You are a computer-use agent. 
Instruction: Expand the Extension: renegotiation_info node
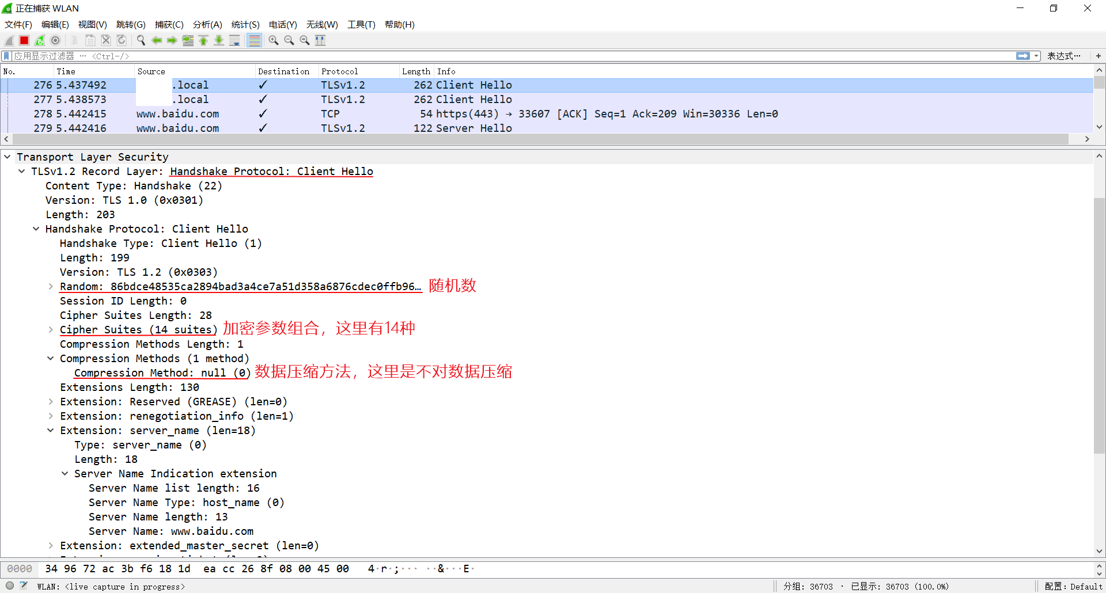point(51,416)
